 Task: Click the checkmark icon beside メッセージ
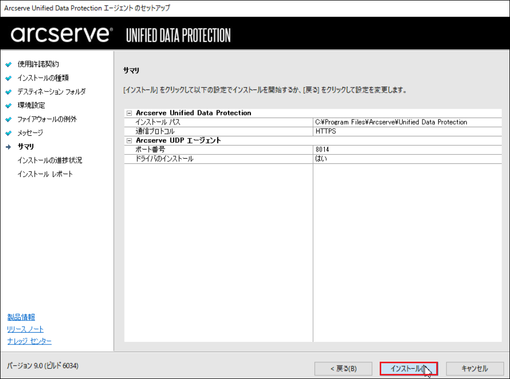8,133
